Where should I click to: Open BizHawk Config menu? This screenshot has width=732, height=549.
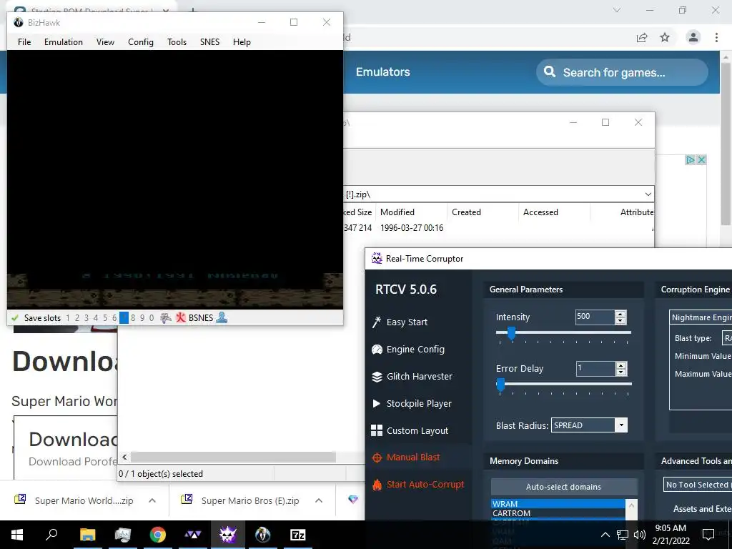(141, 42)
